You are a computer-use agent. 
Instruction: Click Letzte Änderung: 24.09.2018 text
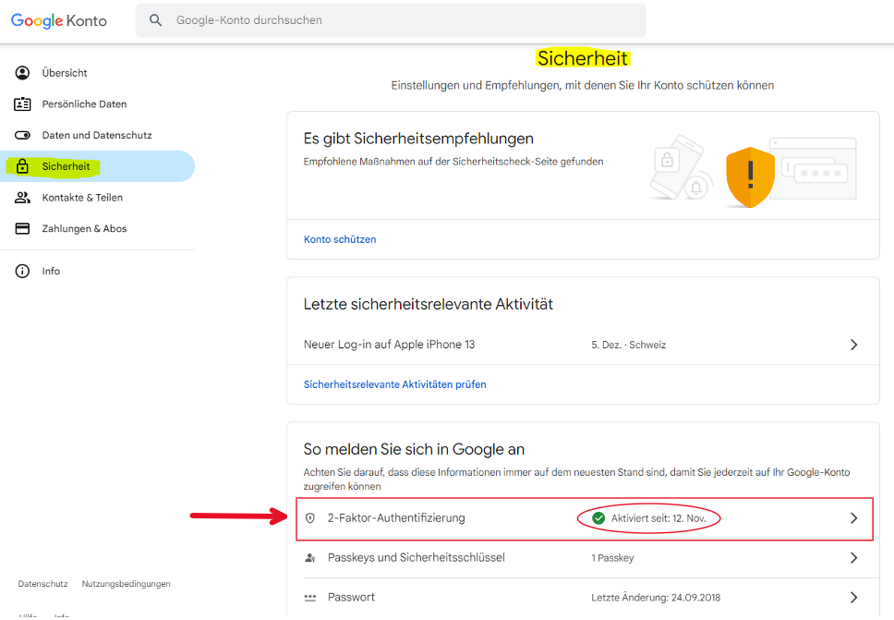(x=656, y=597)
